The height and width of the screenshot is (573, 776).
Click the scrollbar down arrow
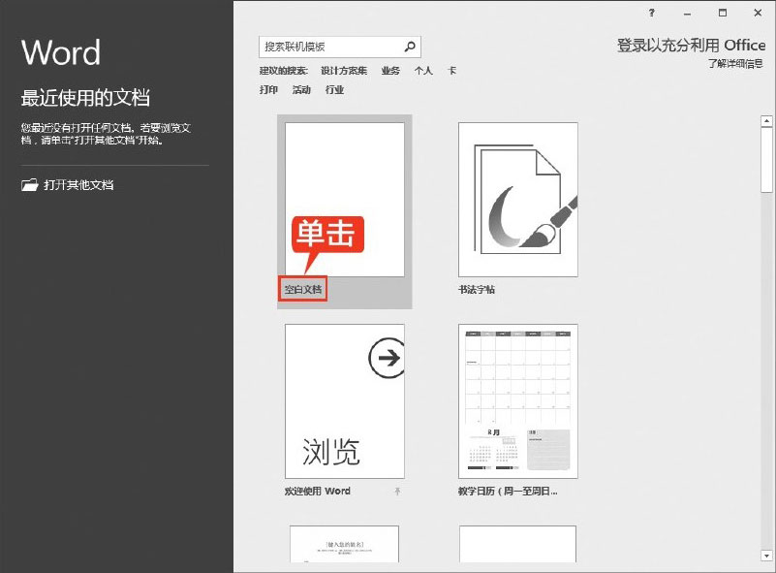pyautogui.click(x=766, y=556)
